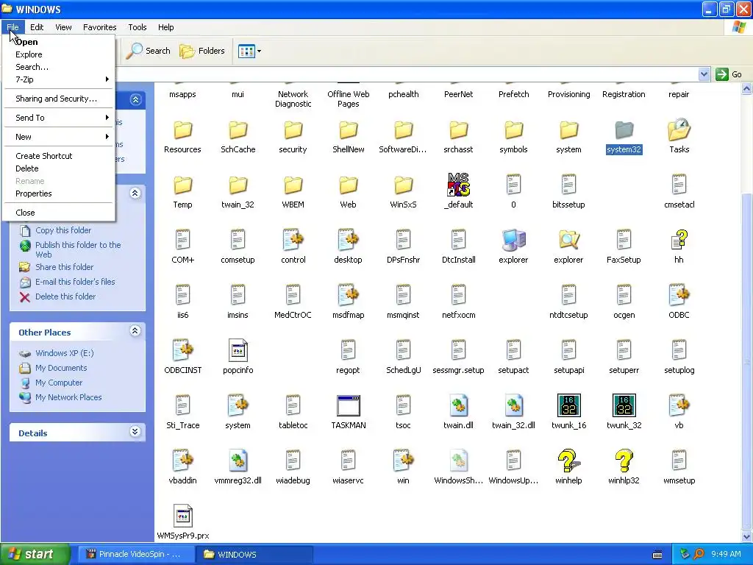Open the Tools menu
This screenshot has width=753, height=565.
[138, 27]
